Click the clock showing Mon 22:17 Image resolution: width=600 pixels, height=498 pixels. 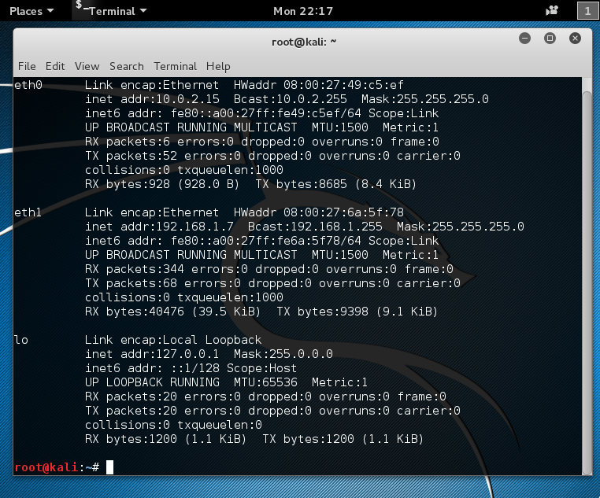pos(303,11)
